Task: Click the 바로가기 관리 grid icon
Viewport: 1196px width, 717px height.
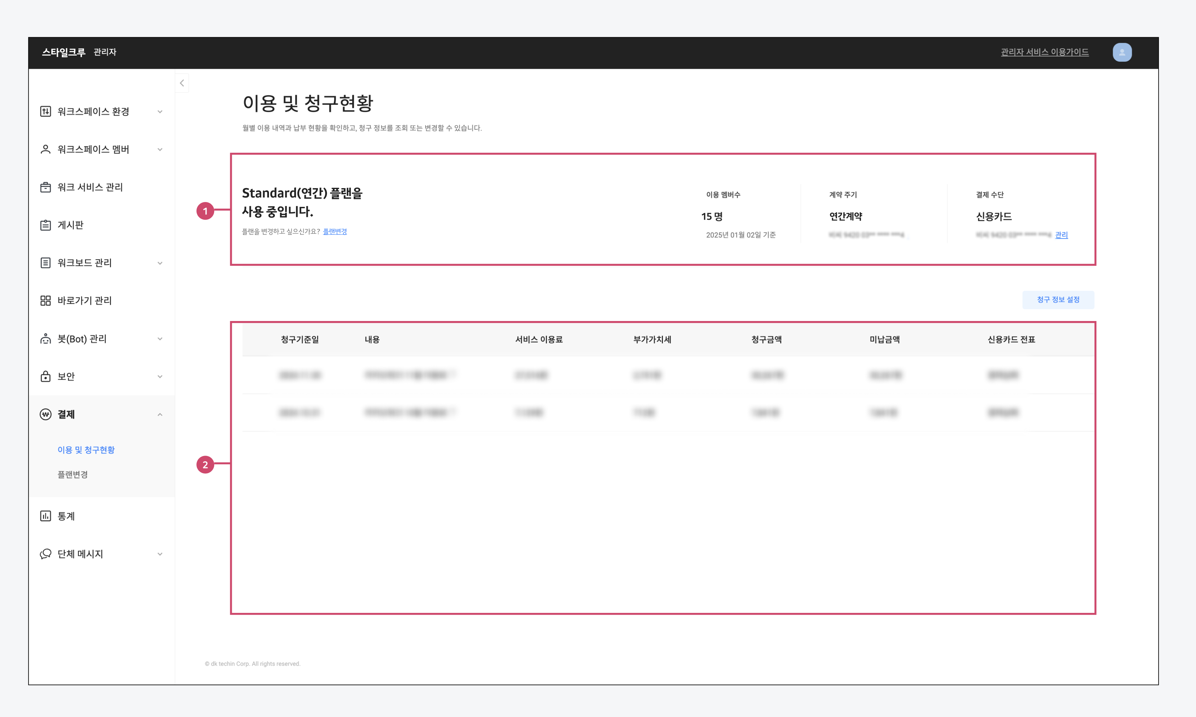Action: tap(45, 301)
